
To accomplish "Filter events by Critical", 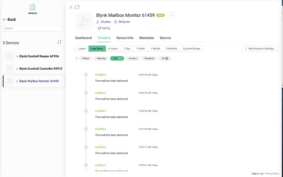I will [86, 59].
